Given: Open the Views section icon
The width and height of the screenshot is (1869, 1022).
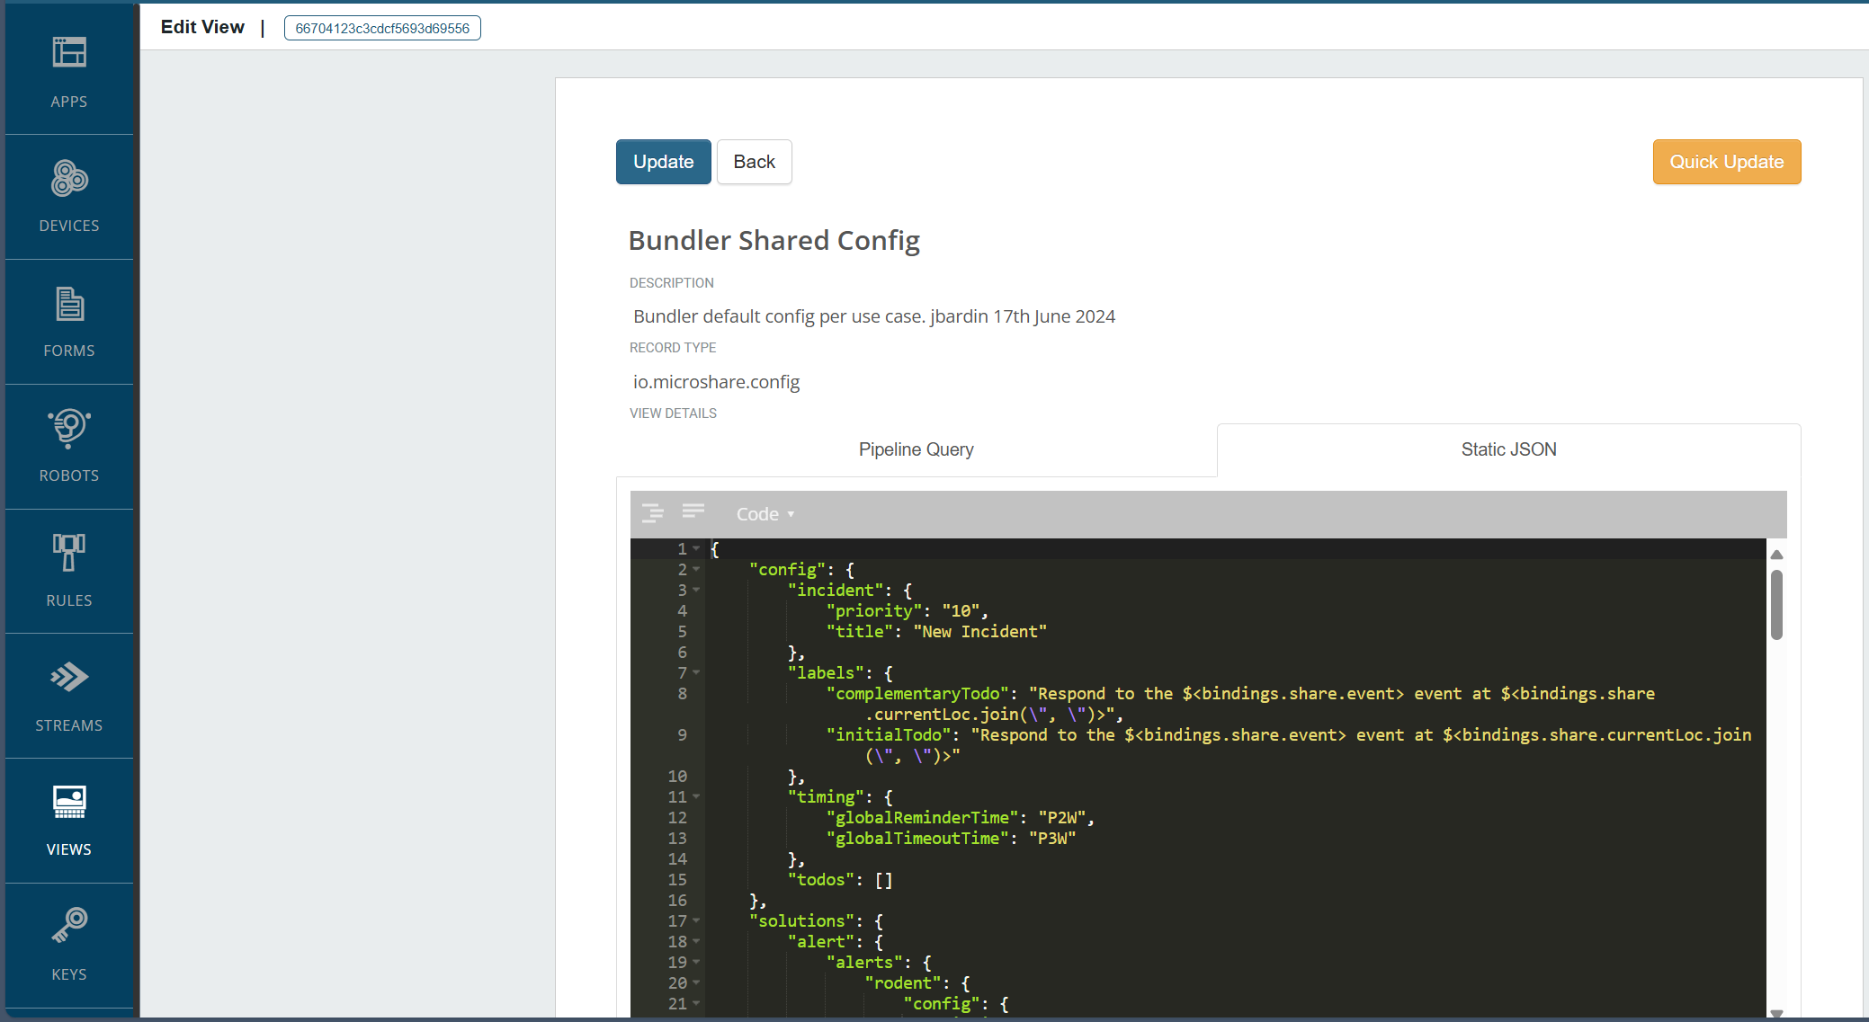Looking at the screenshot, I should point(69,802).
